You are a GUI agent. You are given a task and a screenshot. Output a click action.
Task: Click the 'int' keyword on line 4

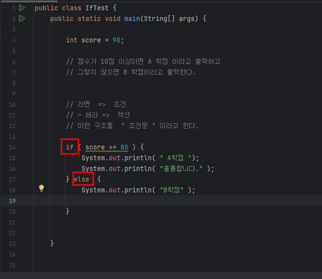(x=72, y=40)
